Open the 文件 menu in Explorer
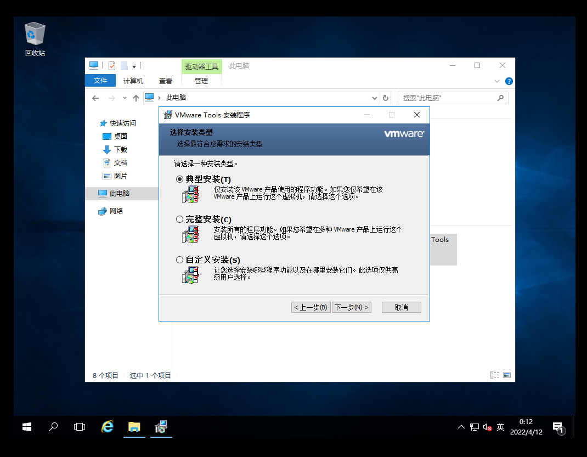The width and height of the screenshot is (587, 457). [100, 81]
